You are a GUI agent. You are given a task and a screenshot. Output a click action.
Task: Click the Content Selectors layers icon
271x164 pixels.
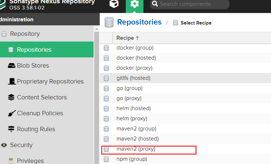(x=11, y=98)
